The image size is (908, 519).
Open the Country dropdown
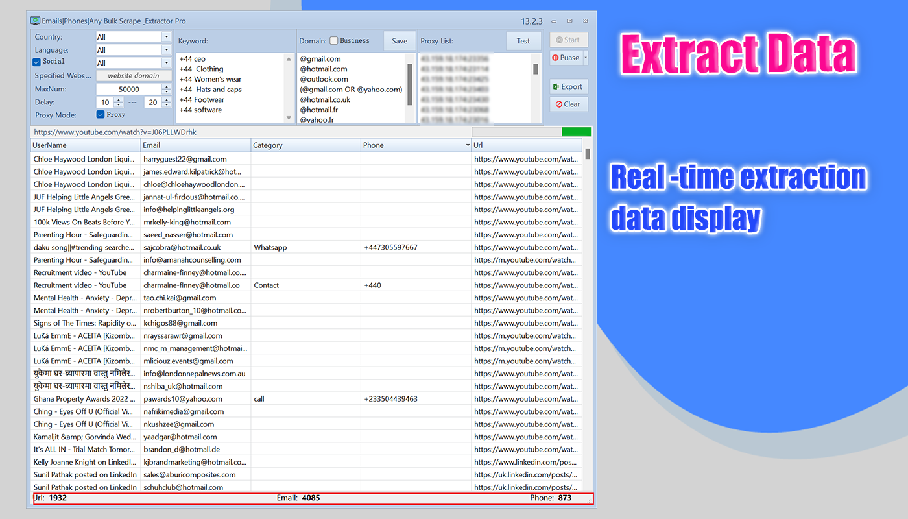(x=166, y=37)
